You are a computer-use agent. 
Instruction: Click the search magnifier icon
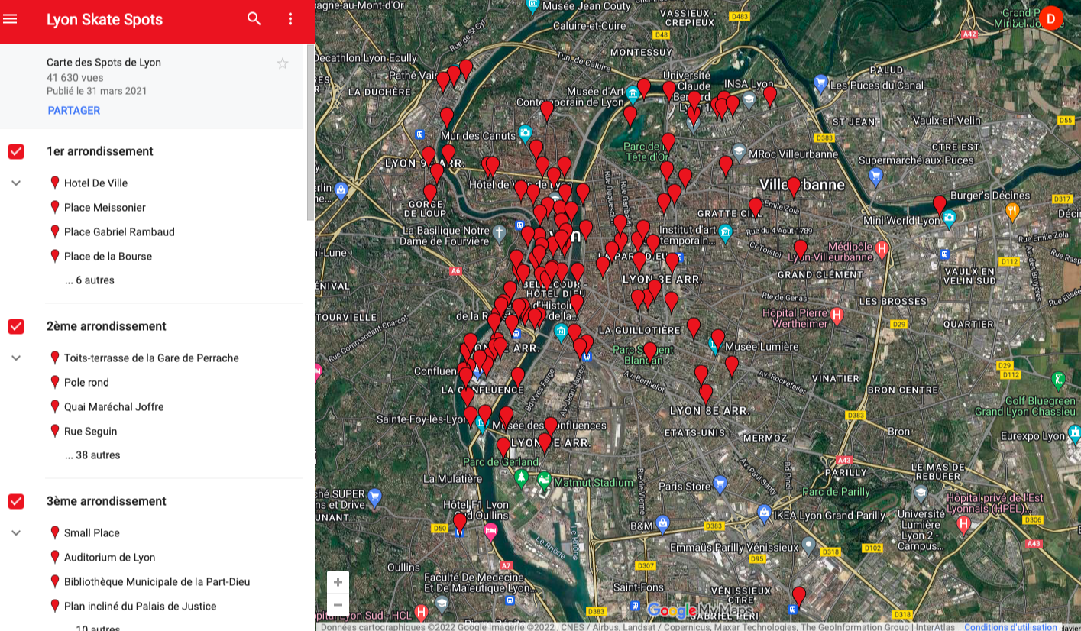(x=254, y=19)
